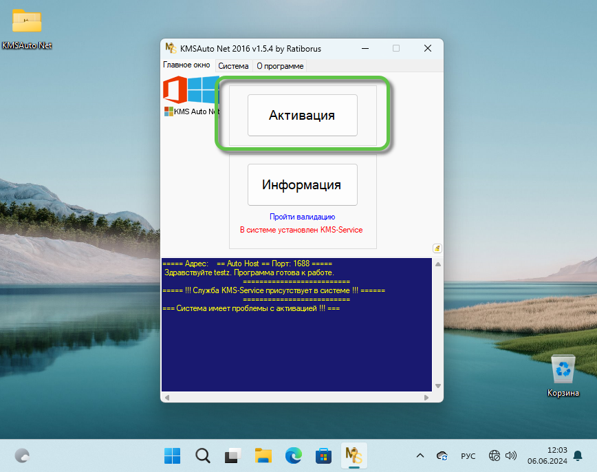Image resolution: width=597 pixels, height=472 pixels.
Task: Select the Главное окно tab
Action: 186,65
